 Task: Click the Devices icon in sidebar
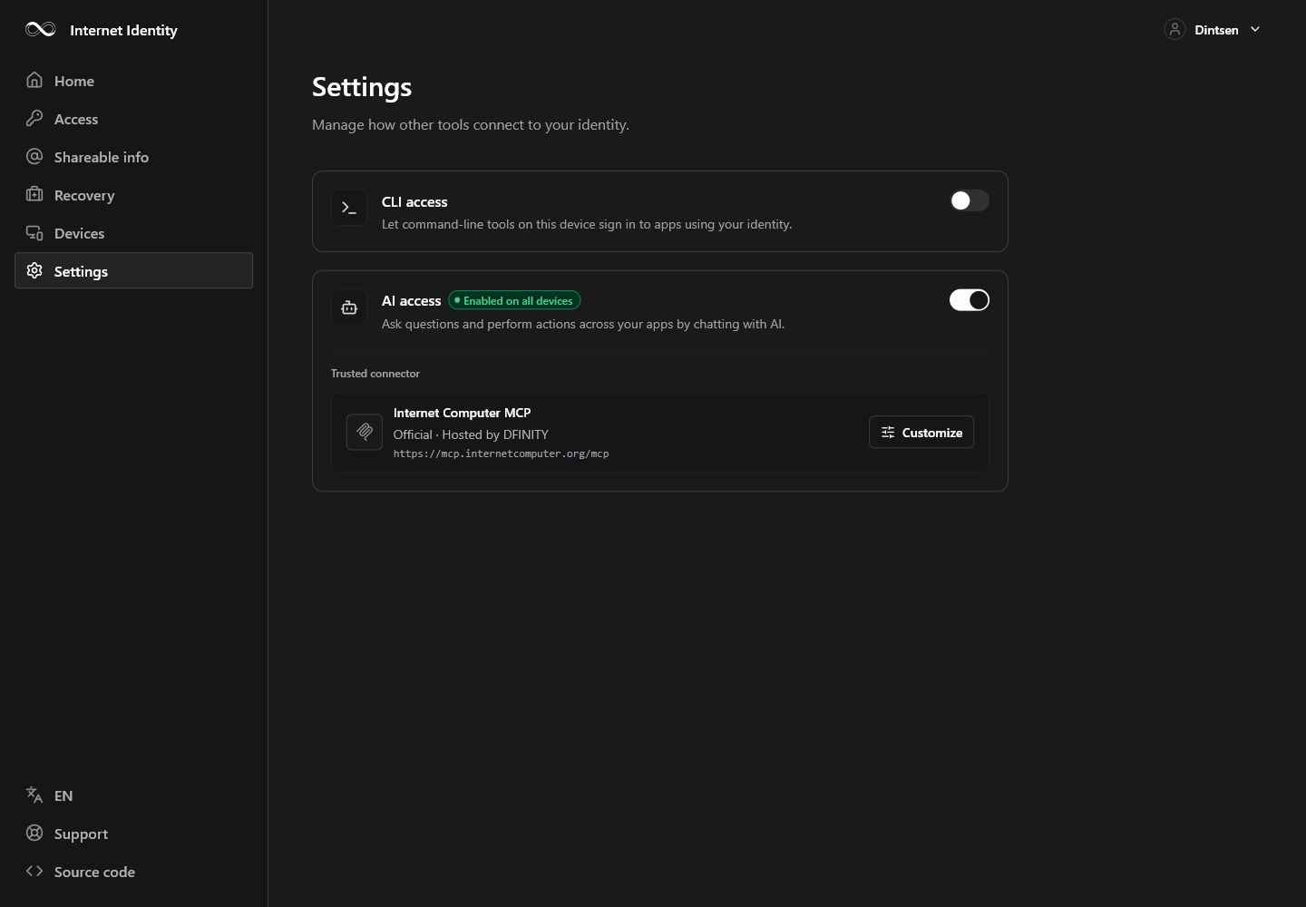tap(34, 233)
